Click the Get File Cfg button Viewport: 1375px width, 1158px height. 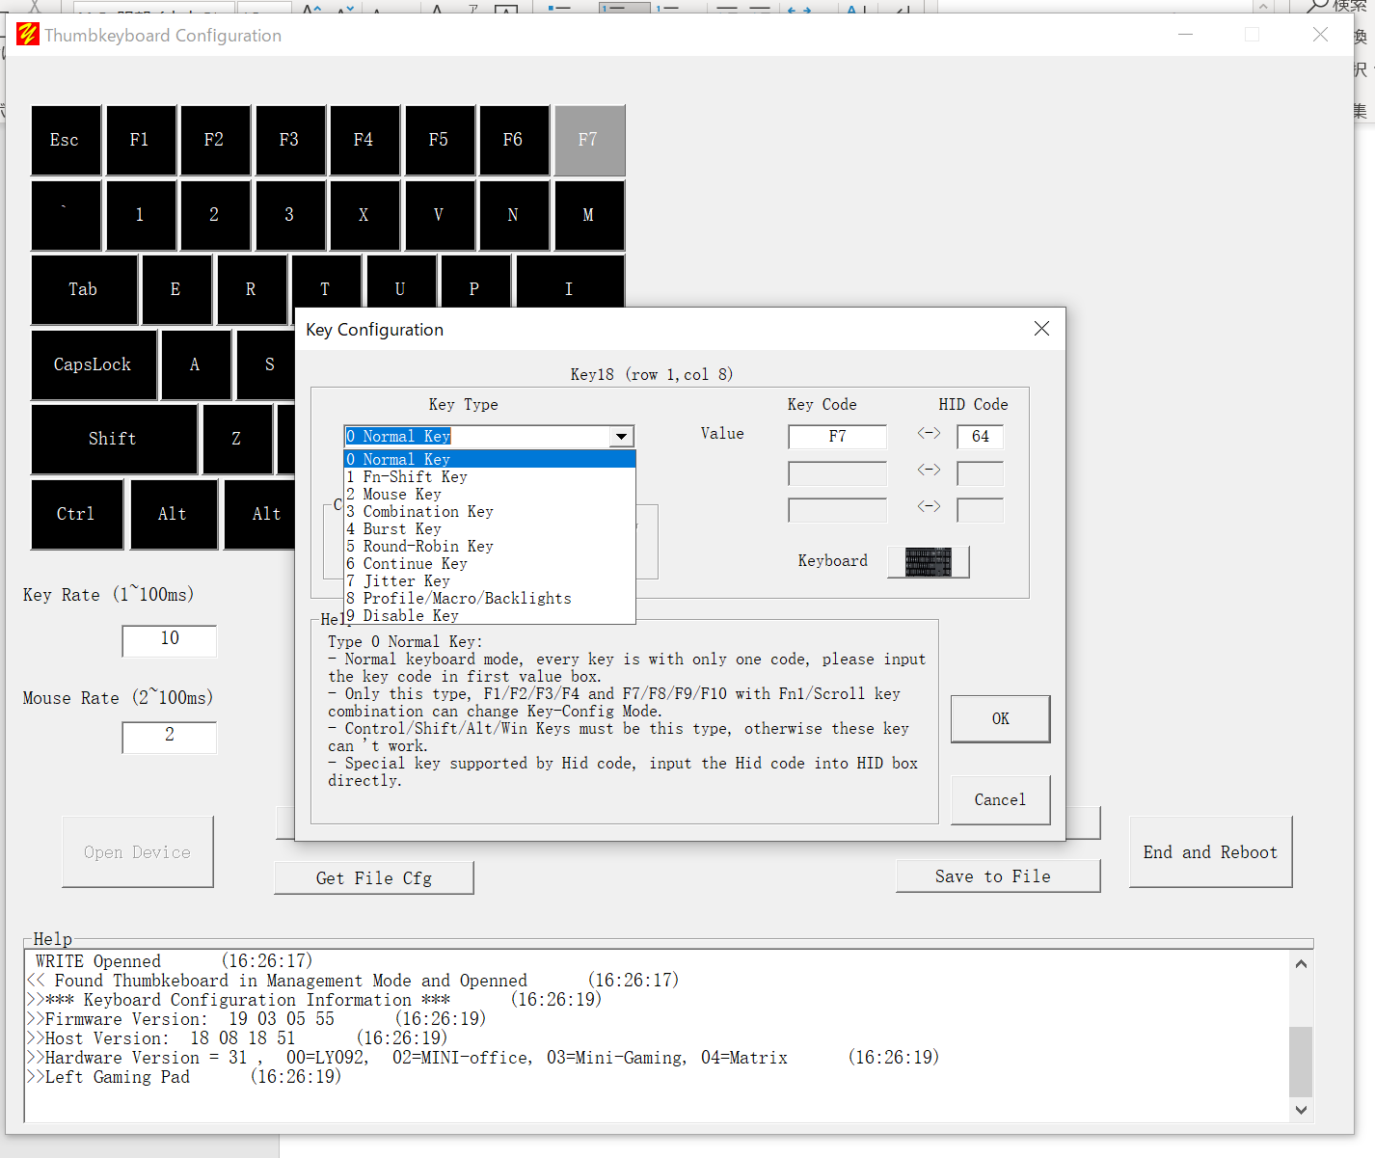pos(374,877)
